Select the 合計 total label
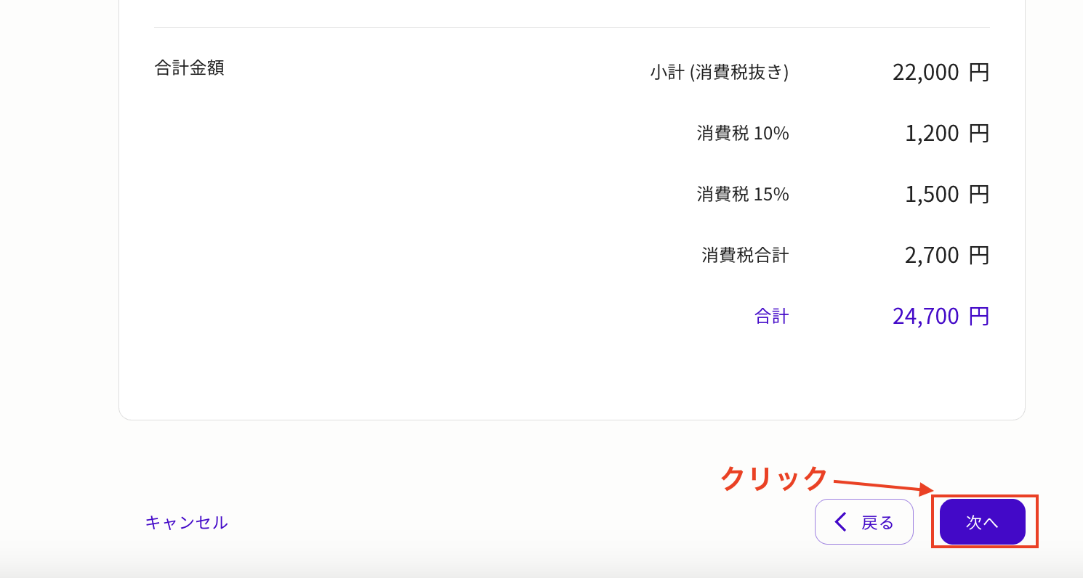The image size is (1083, 578). tap(772, 316)
